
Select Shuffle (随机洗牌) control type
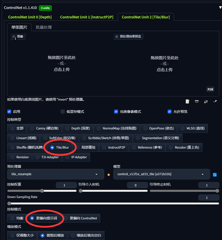[27, 147]
